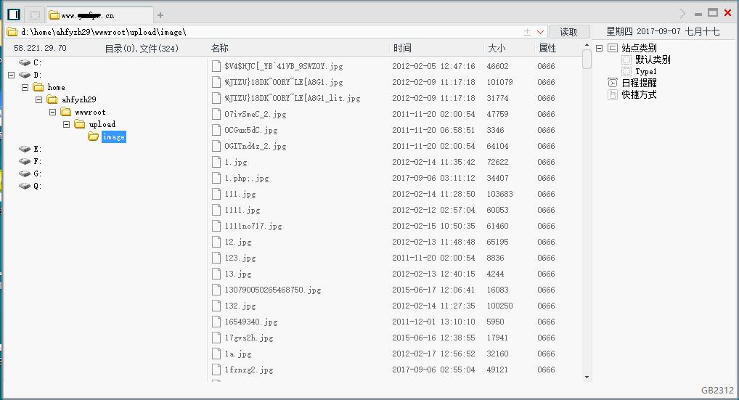The height and width of the screenshot is (400, 739).
Task: Collapse the D: drive node
Action: [12, 75]
